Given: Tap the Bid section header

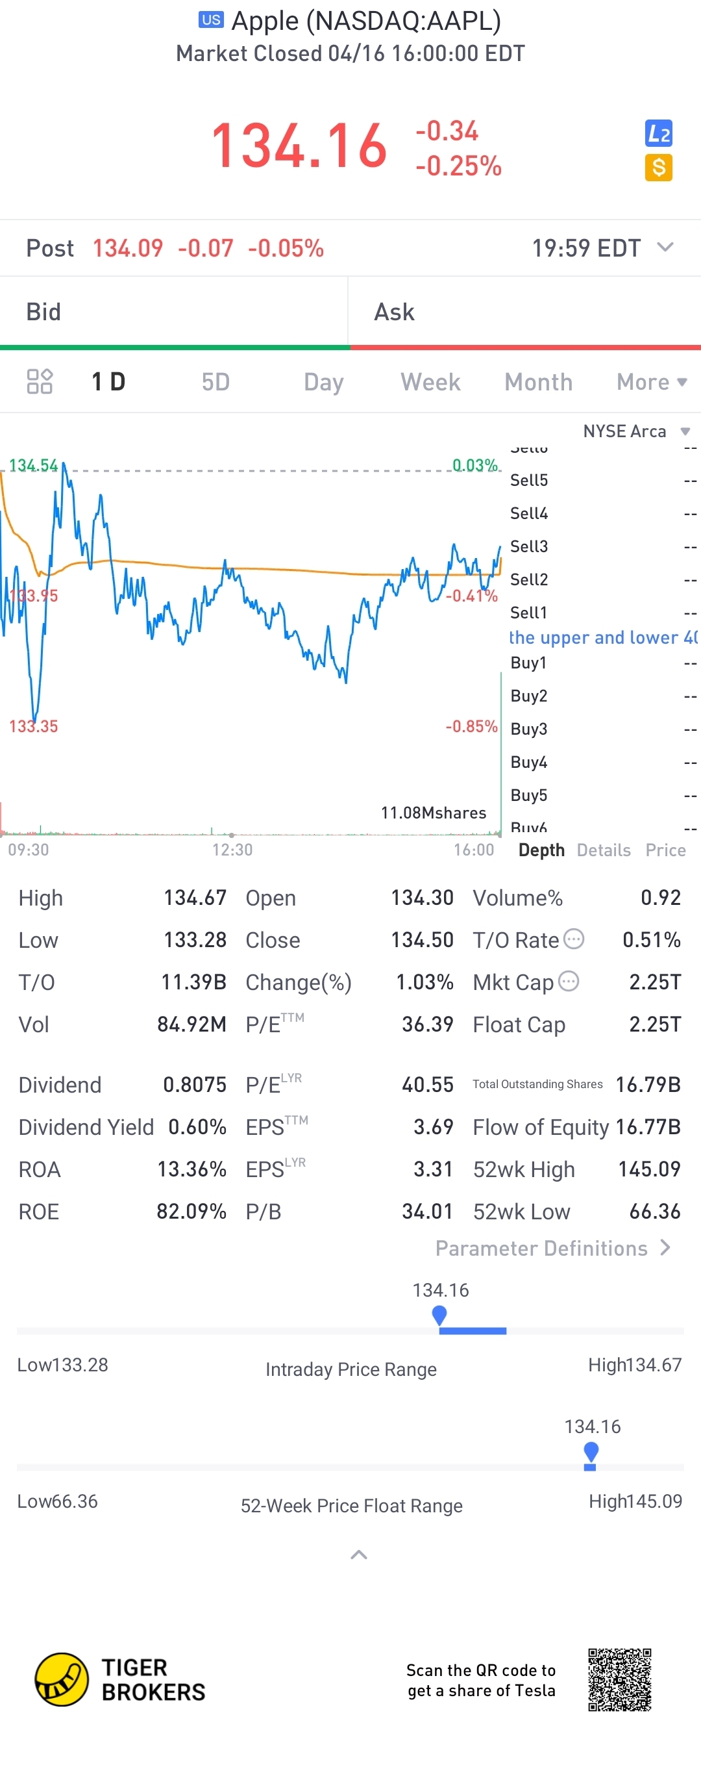Looking at the screenshot, I should tap(43, 312).
